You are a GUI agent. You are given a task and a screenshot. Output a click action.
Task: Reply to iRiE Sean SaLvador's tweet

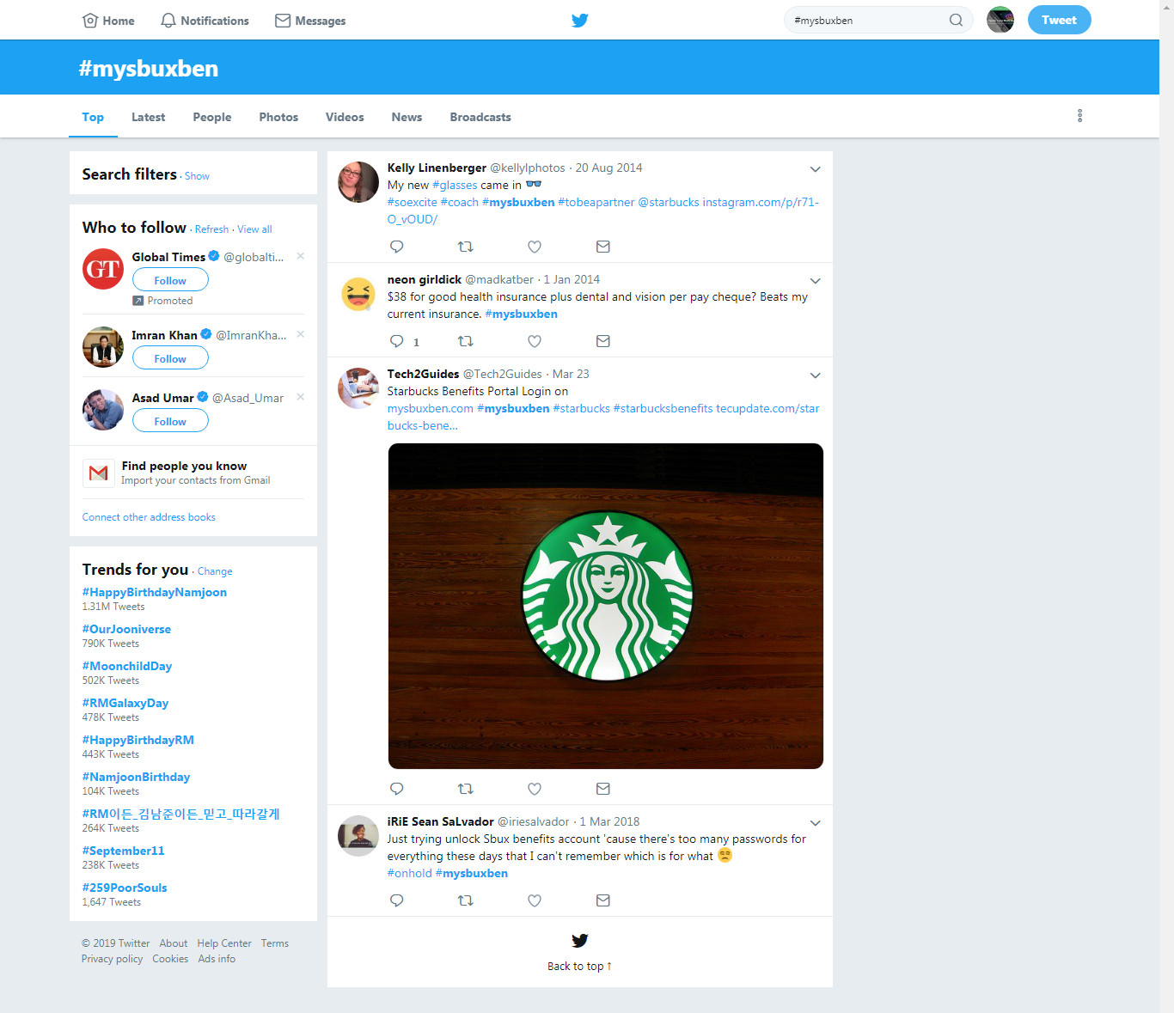click(397, 900)
